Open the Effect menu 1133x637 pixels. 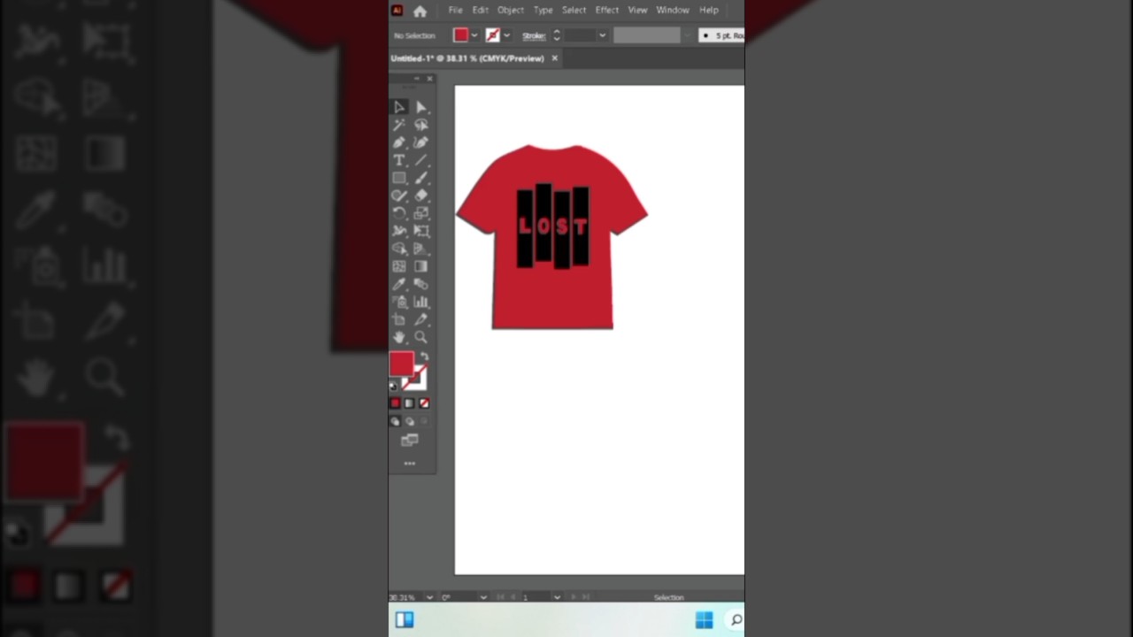pos(607,10)
